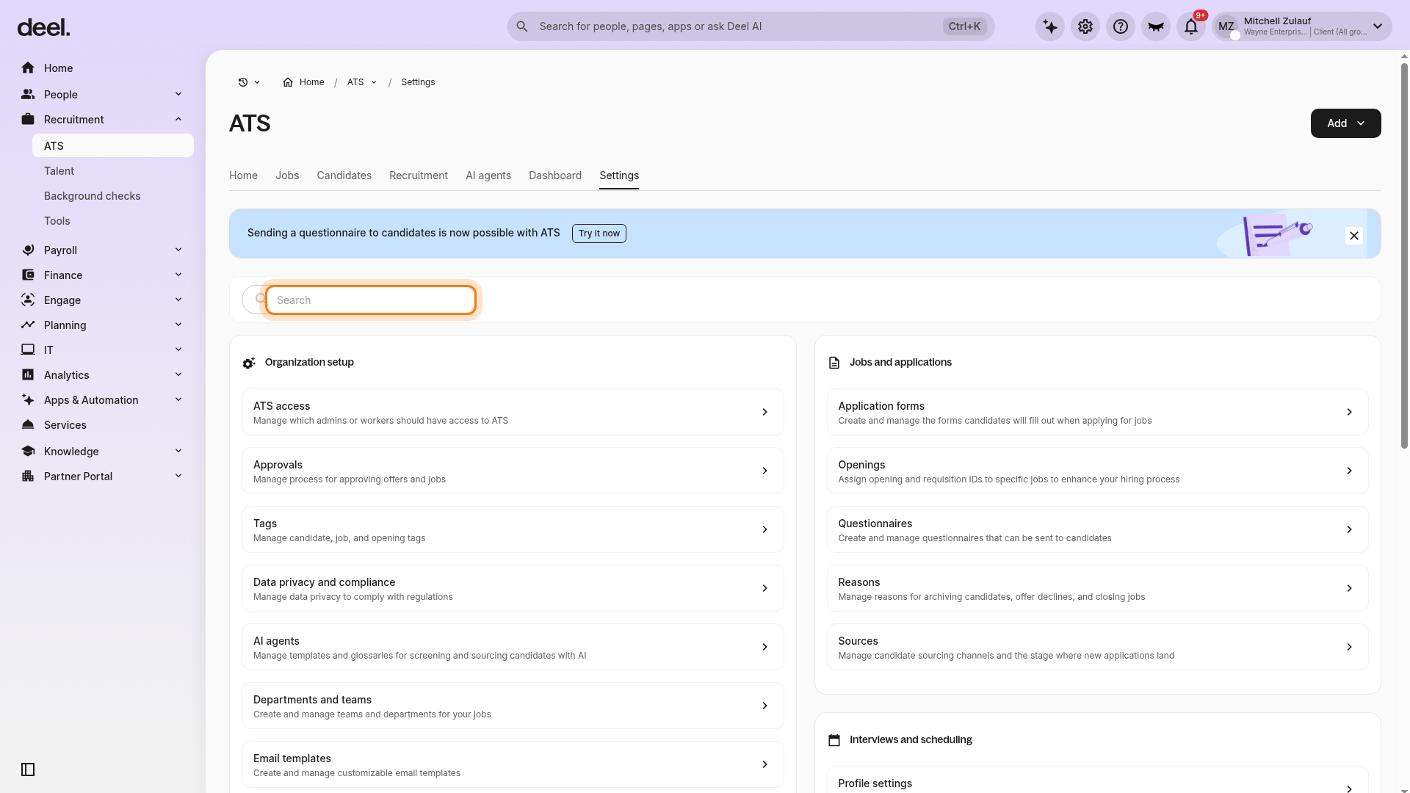The height and width of the screenshot is (793, 1410).
Task: Expand the Finance menu chevron
Action: pyautogui.click(x=178, y=275)
